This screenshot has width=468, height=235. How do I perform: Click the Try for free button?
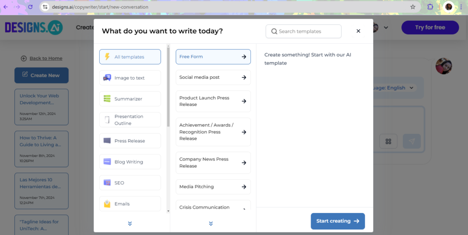(x=430, y=27)
